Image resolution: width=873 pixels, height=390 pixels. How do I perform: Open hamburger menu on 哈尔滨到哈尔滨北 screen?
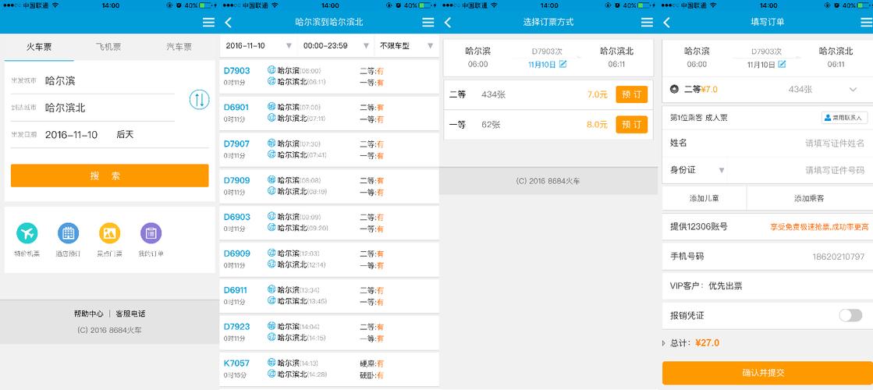click(x=428, y=23)
